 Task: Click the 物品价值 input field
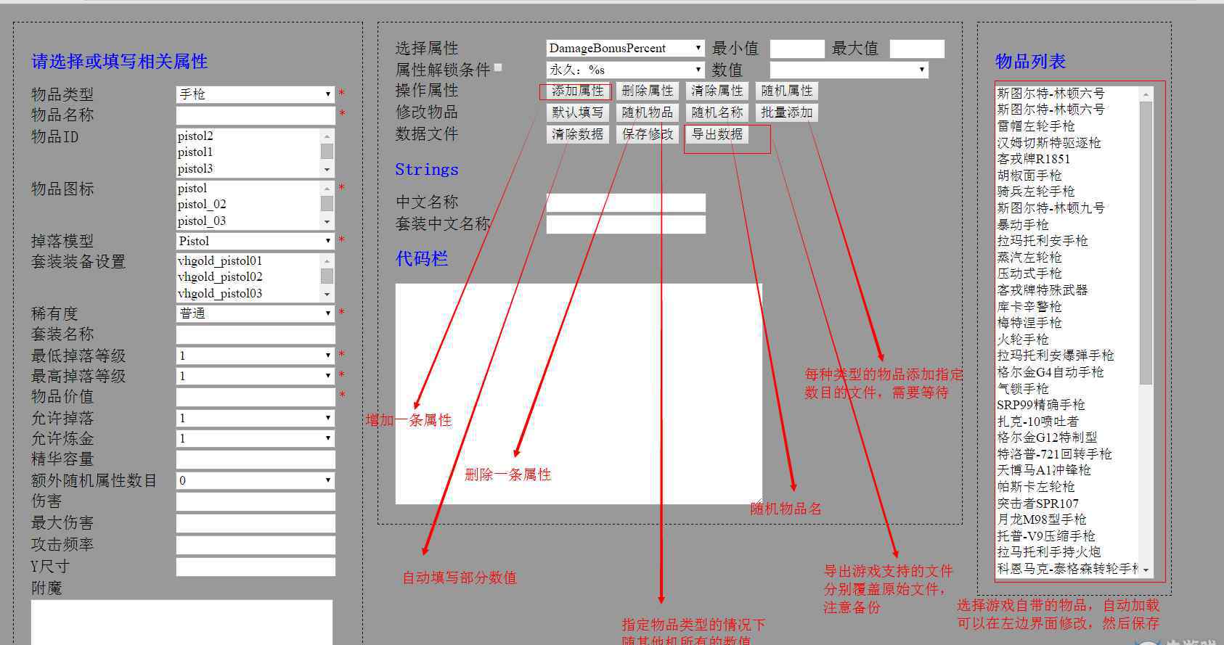[x=256, y=397]
